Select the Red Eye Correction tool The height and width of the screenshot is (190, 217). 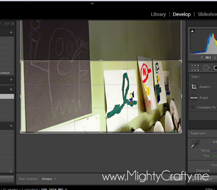tap(215, 68)
